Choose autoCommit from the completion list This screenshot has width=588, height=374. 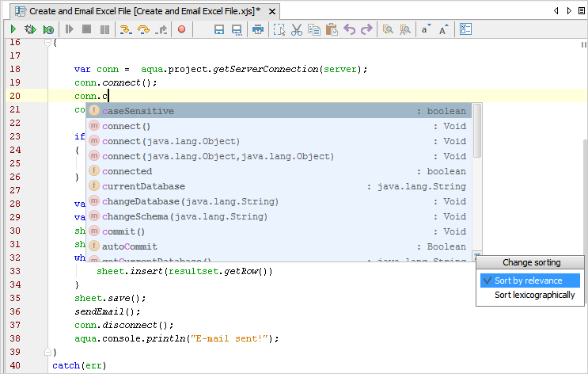(x=279, y=246)
